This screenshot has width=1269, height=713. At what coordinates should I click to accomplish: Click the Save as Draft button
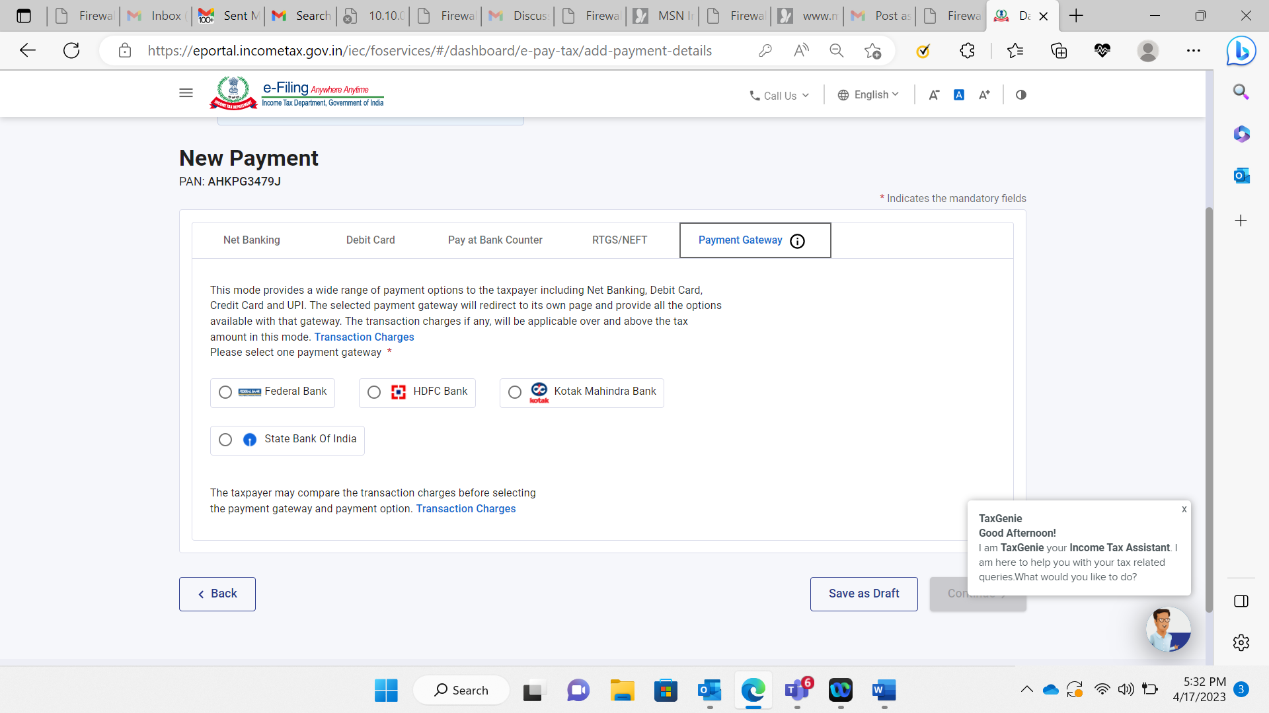click(863, 594)
